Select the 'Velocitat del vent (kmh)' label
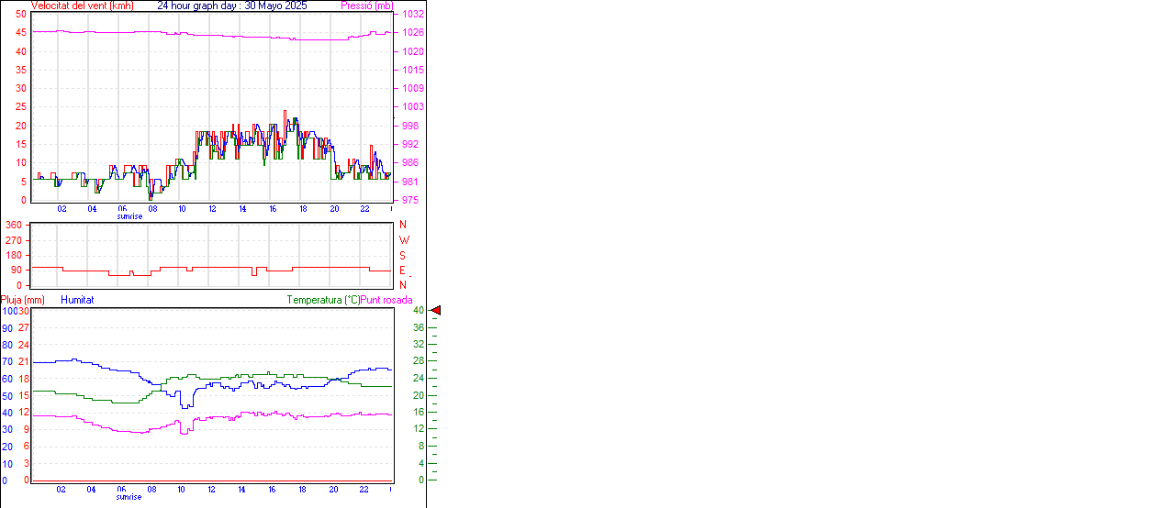Image resolution: width=1175 pixels, height=508 pixels. click(x=82, y=6)
